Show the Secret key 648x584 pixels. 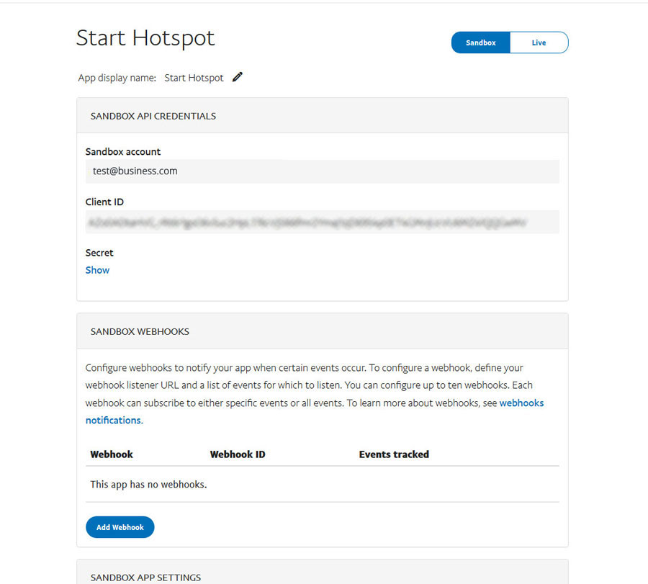click(x=97, y=270)
